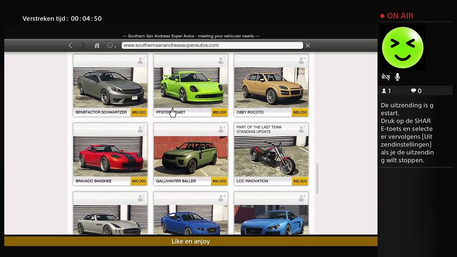Image resolution: width=457 pixels, height=257 pixels.
Task: Click the seat count icon on light blue coupe card
Action: (x=302, y=198)
